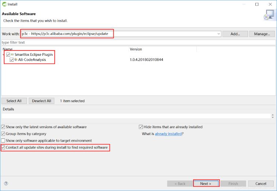Click the Cancel button
The image size is (277, 191).
261,184
